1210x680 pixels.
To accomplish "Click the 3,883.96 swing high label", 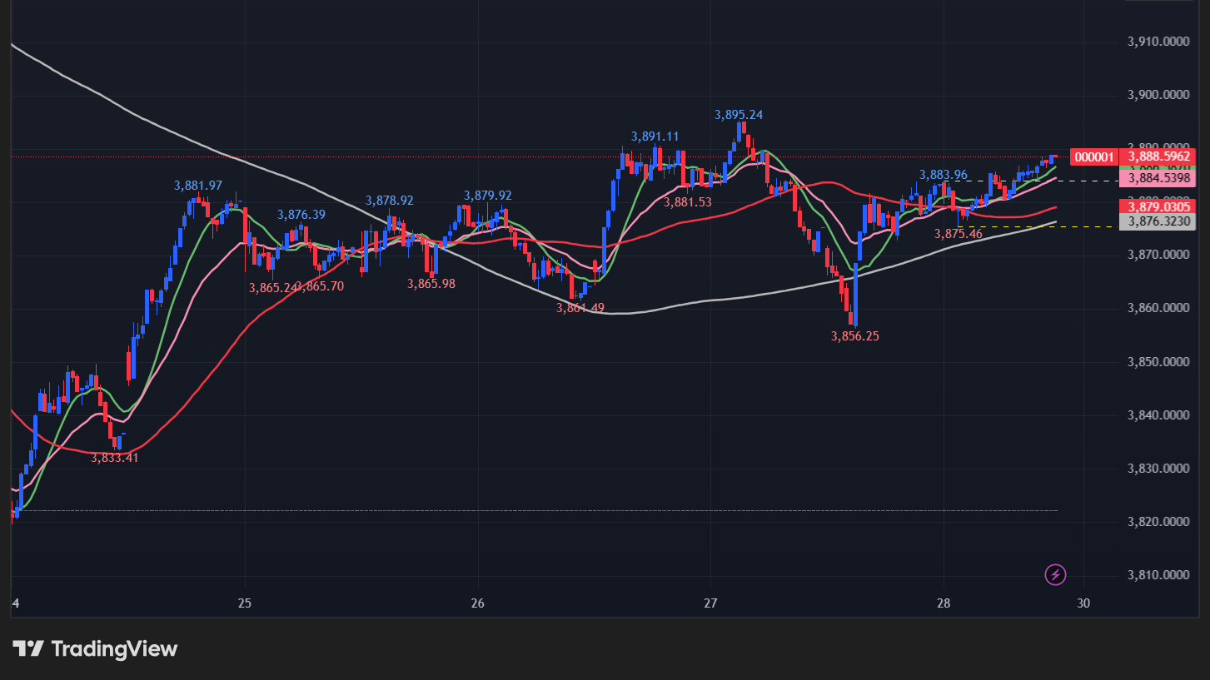I will (x=943, y=175).
